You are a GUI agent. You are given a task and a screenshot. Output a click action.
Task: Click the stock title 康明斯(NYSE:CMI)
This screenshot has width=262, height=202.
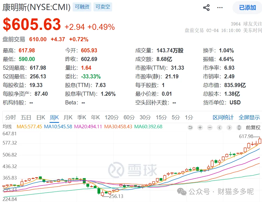point(36,7)
